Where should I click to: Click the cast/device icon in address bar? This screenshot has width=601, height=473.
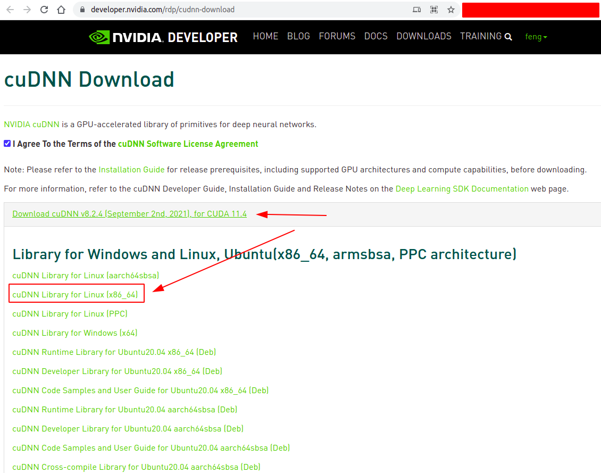(x=416, y=10)
